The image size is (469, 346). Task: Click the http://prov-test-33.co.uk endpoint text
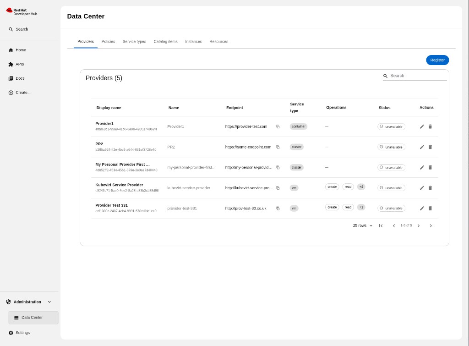245,209
